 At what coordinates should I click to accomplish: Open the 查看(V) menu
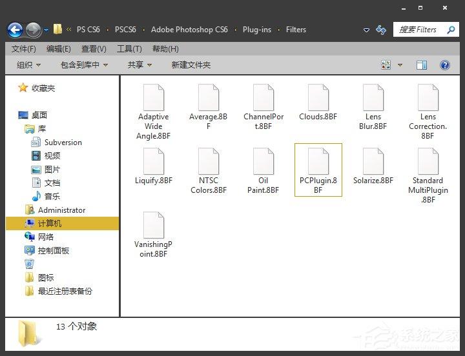point(94,49)
